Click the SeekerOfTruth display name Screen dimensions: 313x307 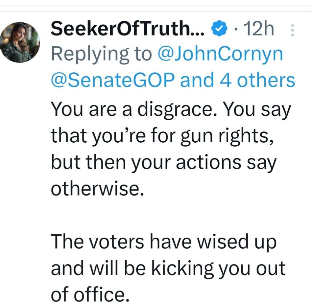[x=127, y=30]
